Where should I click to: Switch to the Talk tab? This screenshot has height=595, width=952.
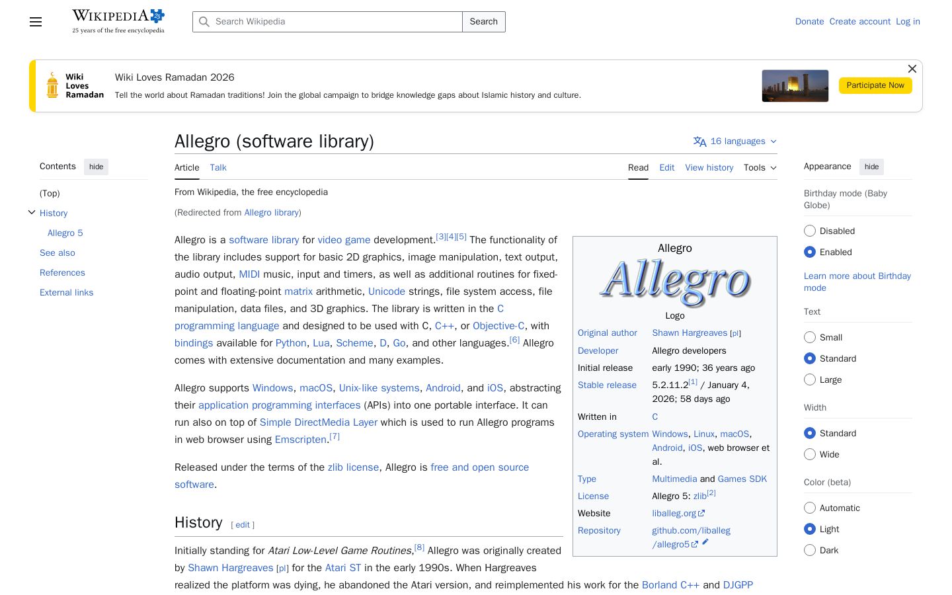click(218, 168)
